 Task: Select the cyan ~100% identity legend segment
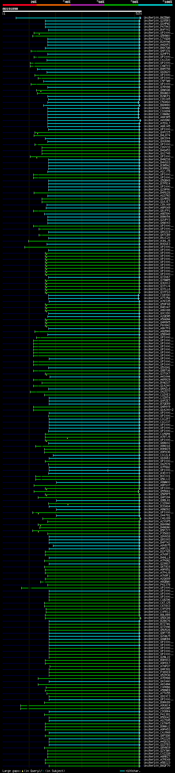click(x=156, y=5)
